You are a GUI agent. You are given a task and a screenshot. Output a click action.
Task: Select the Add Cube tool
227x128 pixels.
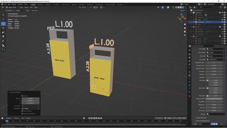[3, 50]
